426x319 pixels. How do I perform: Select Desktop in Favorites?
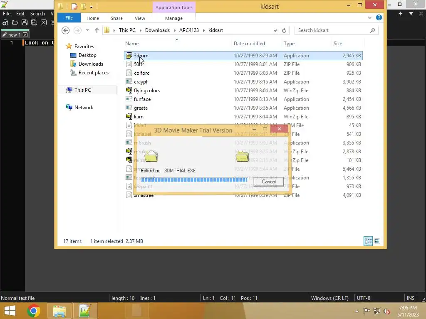point(87,55)
